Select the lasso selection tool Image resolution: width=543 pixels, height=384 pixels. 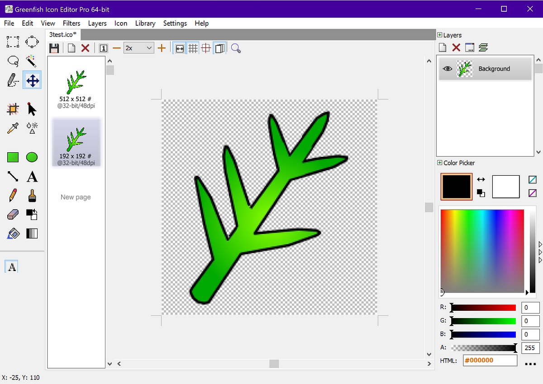pos(13,61)
